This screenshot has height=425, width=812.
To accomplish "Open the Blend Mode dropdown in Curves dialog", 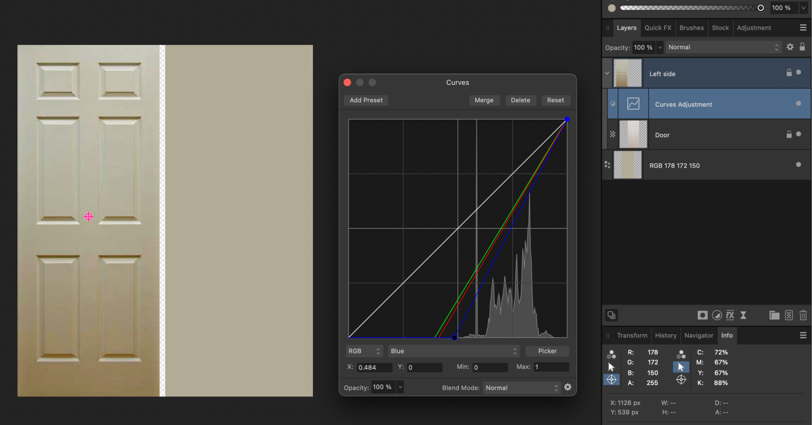I will [x=521, y=388].
